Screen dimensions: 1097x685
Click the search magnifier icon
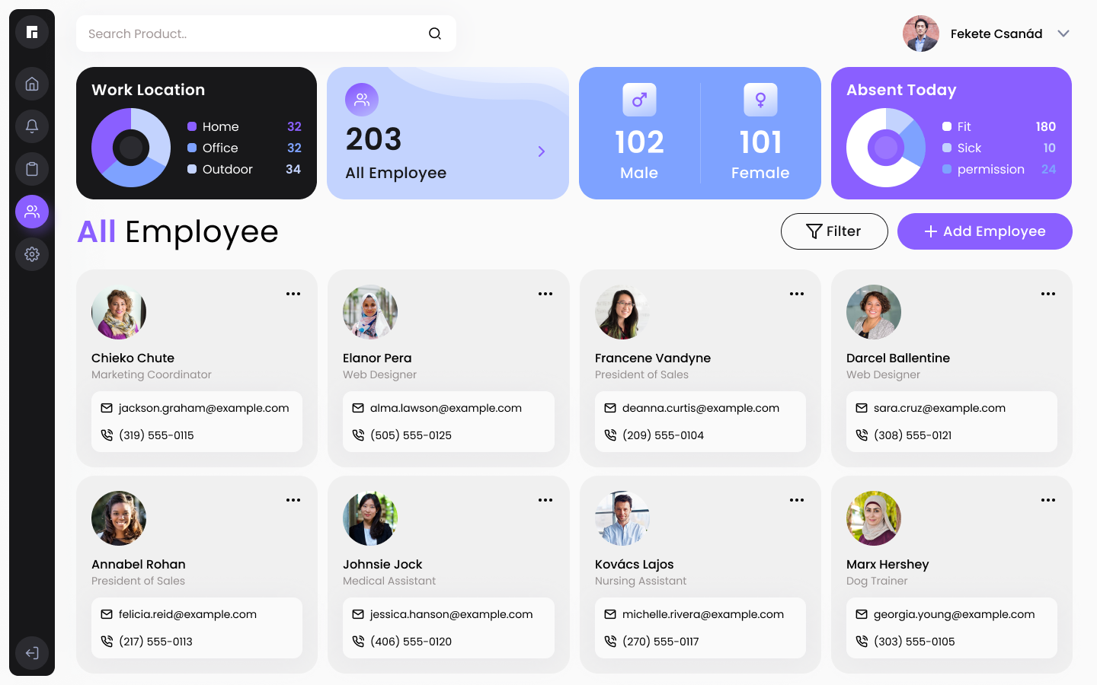[434, 33]
